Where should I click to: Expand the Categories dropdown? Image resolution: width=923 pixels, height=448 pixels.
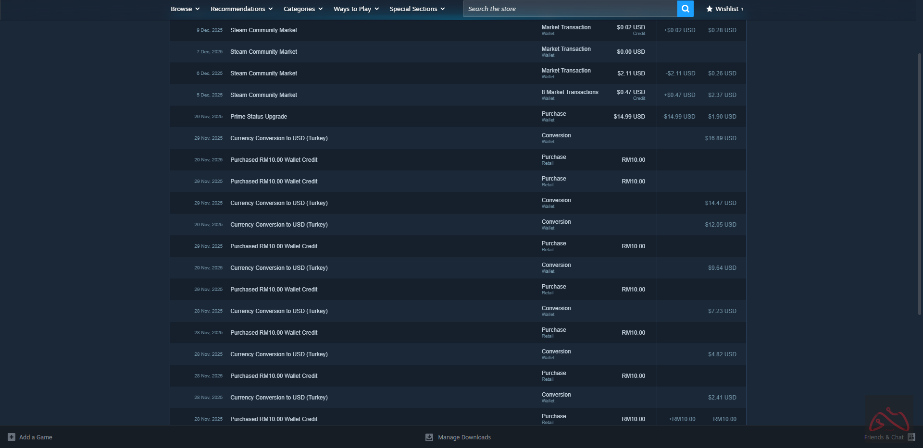click(303, 9)
